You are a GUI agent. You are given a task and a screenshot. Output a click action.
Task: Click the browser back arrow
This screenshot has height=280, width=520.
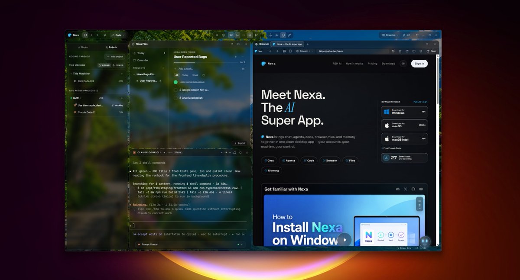(270, 51)
